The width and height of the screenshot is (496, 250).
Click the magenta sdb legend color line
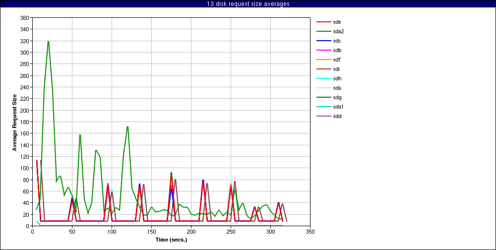323,50
